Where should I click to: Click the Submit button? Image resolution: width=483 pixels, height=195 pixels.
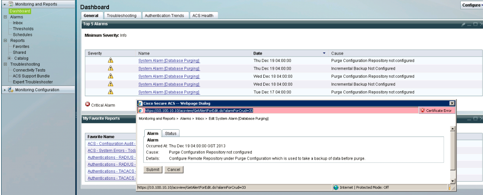[x=153, y=170]
